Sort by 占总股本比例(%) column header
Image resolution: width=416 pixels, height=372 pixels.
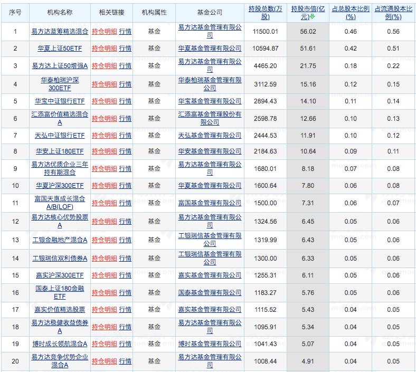(351, 13)
